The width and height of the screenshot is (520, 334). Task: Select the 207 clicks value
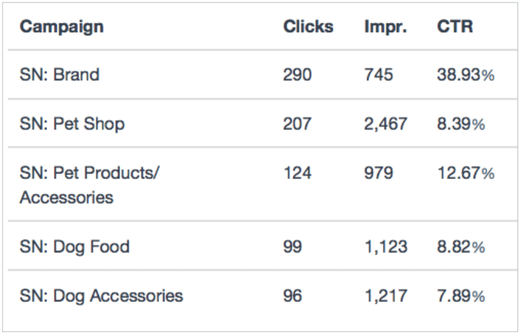[297, 124]
